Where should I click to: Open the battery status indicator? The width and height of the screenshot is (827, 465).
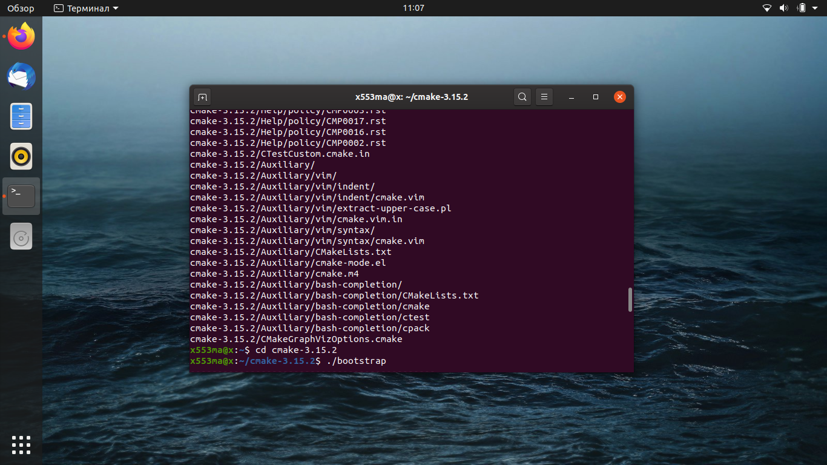point(802,8)
